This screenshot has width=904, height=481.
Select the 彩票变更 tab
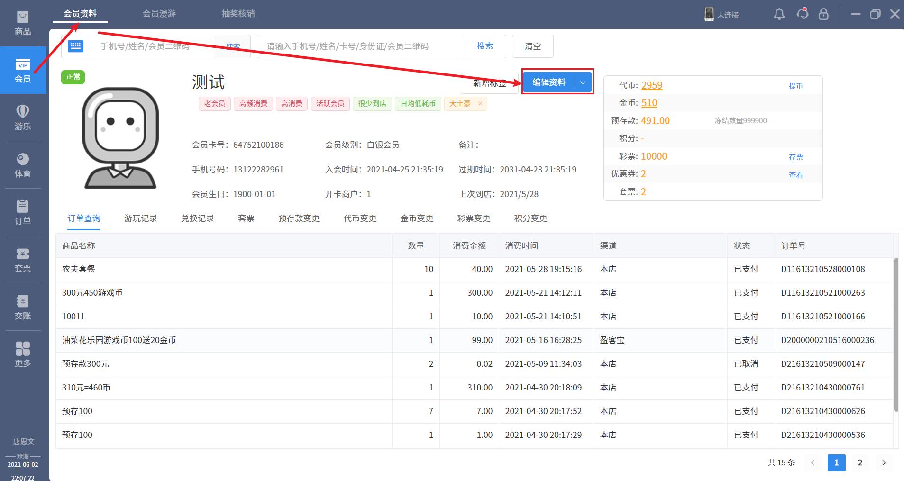click(x=474, y=218)
